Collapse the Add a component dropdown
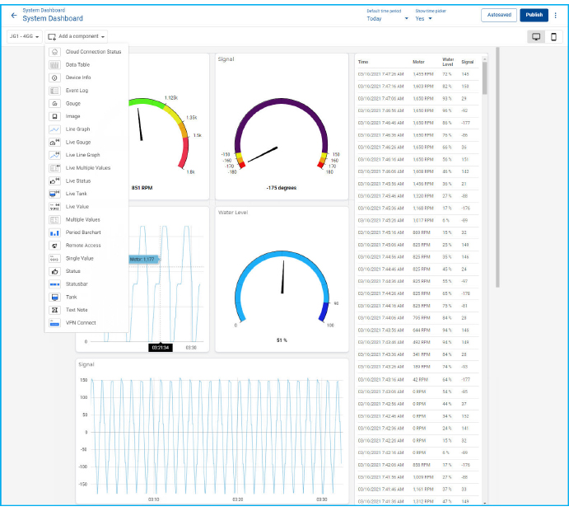This screenshot has height=511, width=569. point(77,36)
